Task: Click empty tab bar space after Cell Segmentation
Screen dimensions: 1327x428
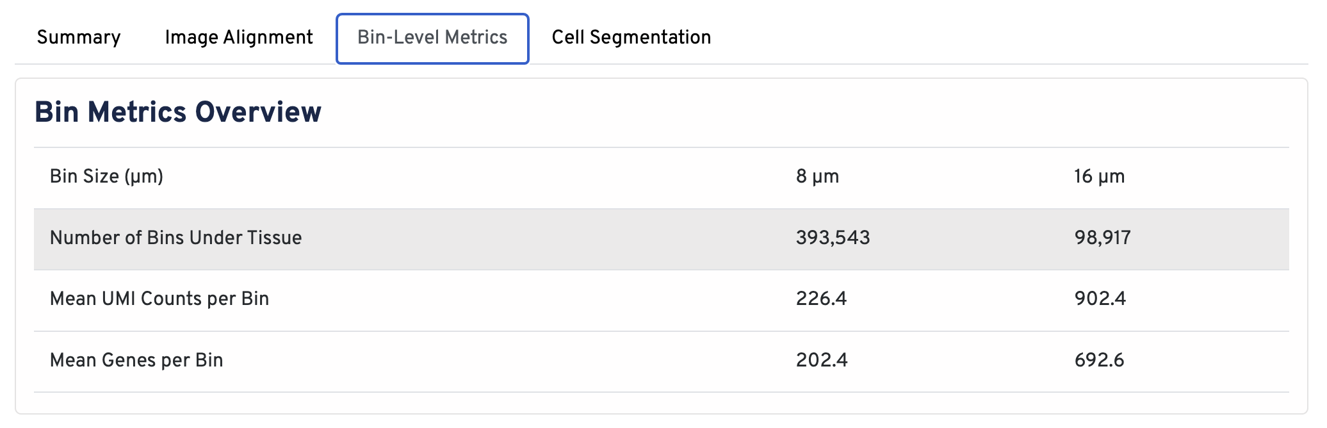Action: click(993, 38)
